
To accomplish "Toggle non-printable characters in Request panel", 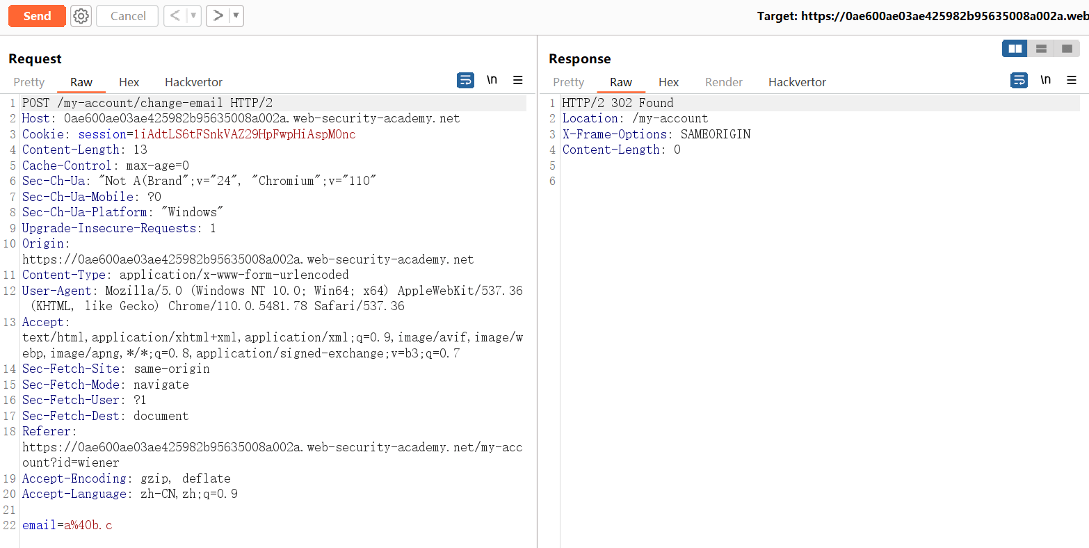I will point(492,81).
